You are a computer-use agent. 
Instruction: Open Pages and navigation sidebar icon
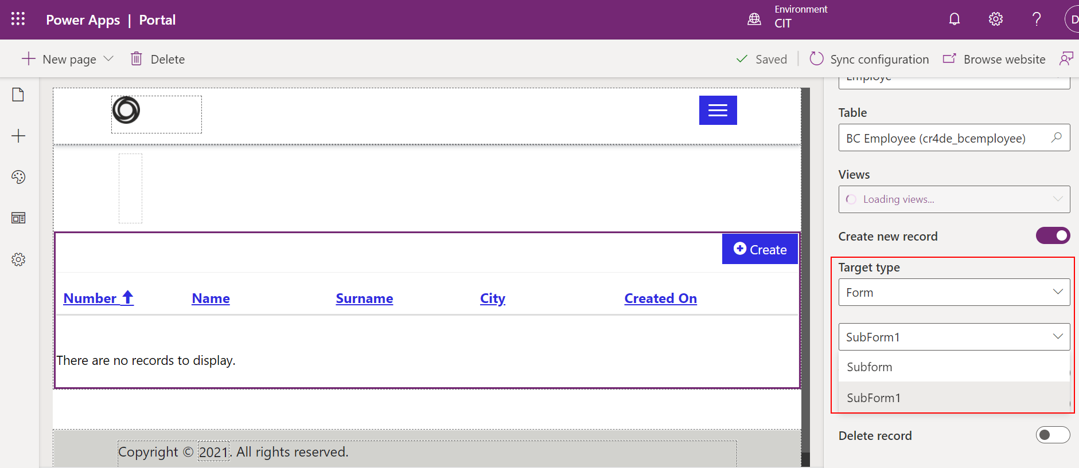coord(18,95)
